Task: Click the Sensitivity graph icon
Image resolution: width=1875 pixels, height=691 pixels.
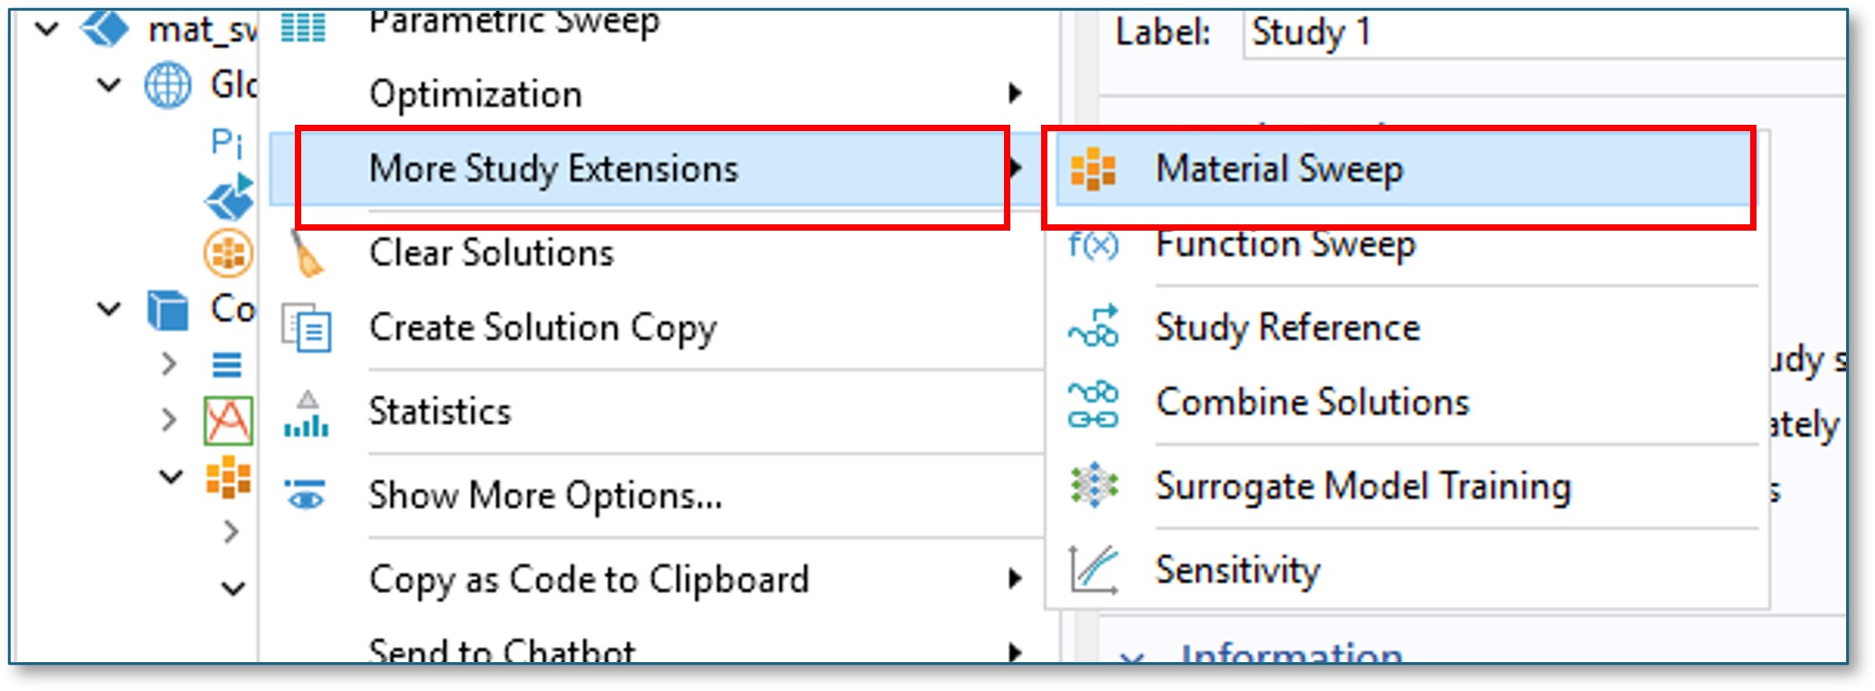Action: point(1093,570)
